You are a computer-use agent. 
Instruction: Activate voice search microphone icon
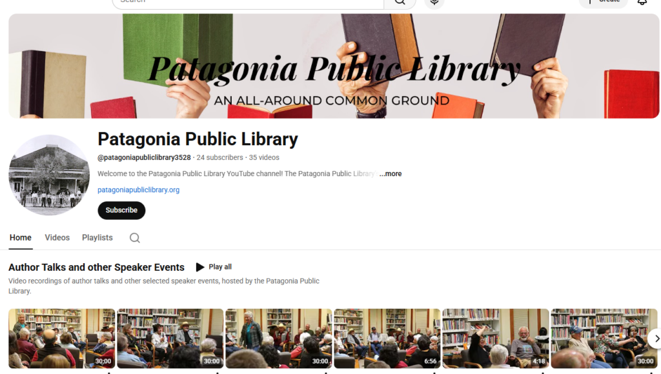coord(434,3)
